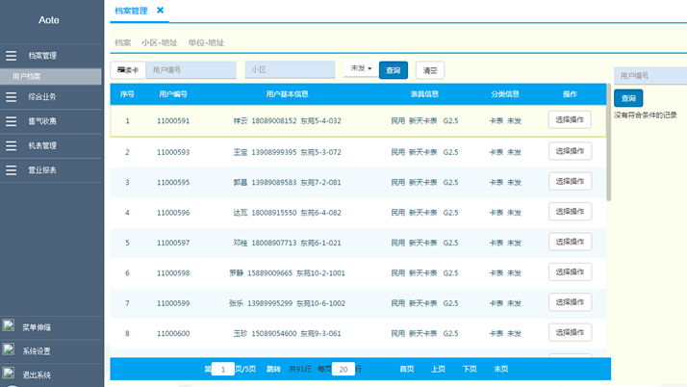Click the Aote logo text
687x387 pixels.
[49, 20]
